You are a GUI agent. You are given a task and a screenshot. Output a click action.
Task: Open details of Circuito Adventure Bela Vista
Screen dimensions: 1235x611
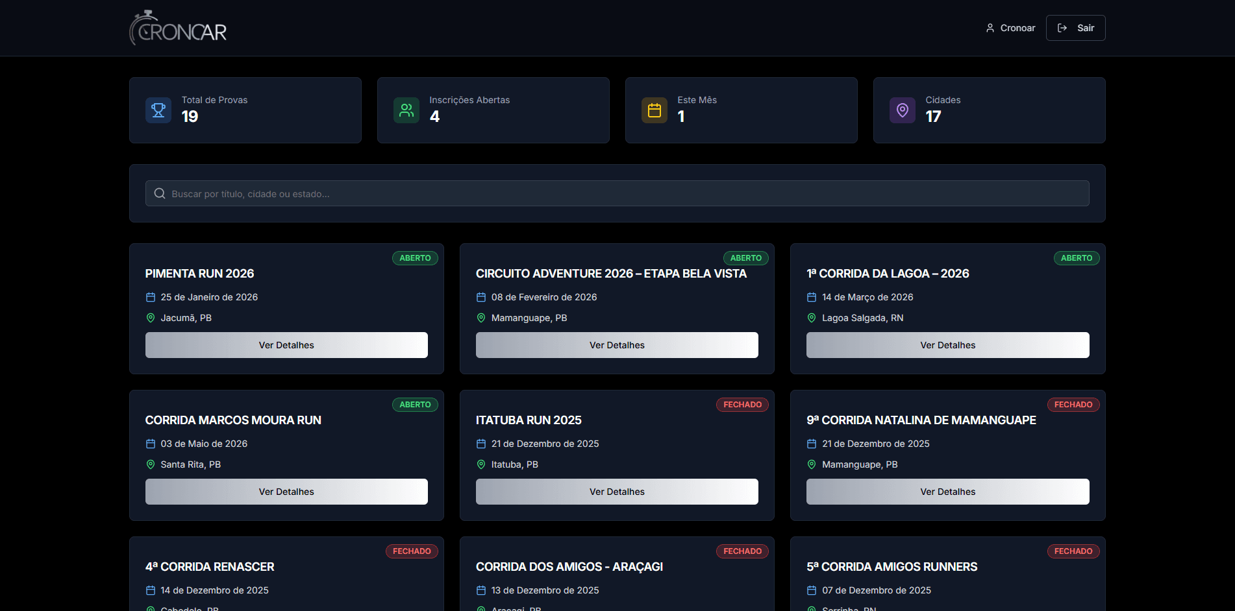[x=617, y=345]
